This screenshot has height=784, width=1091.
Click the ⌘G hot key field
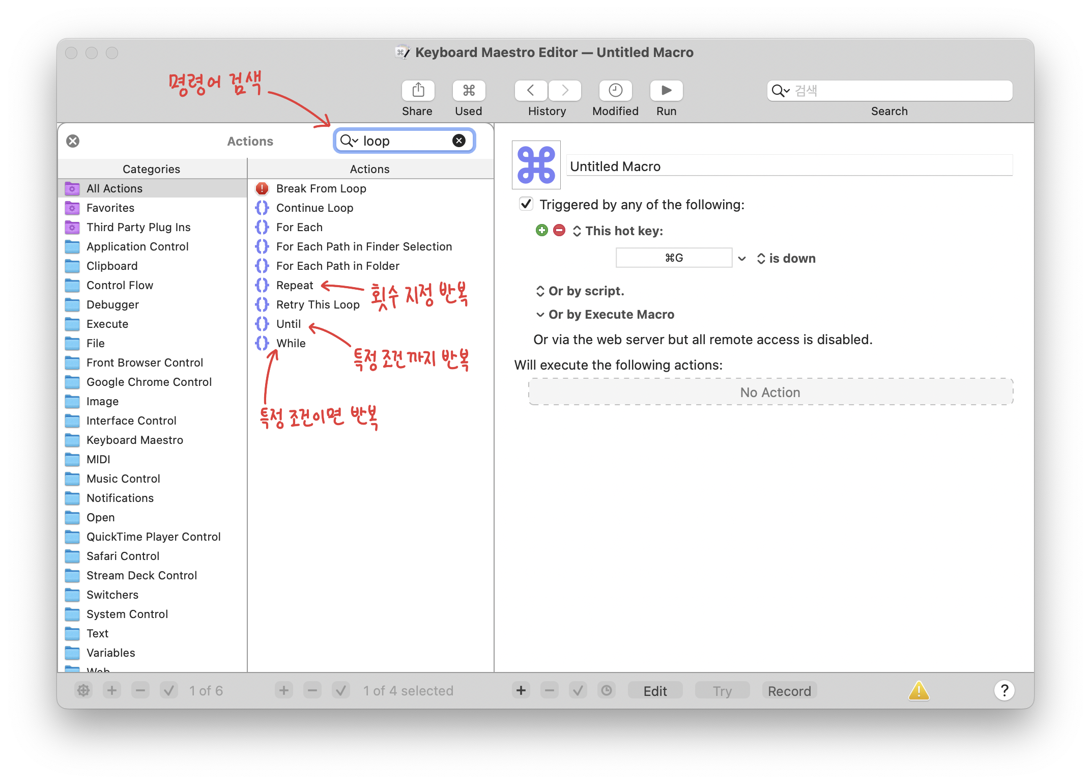pos(674,258)
